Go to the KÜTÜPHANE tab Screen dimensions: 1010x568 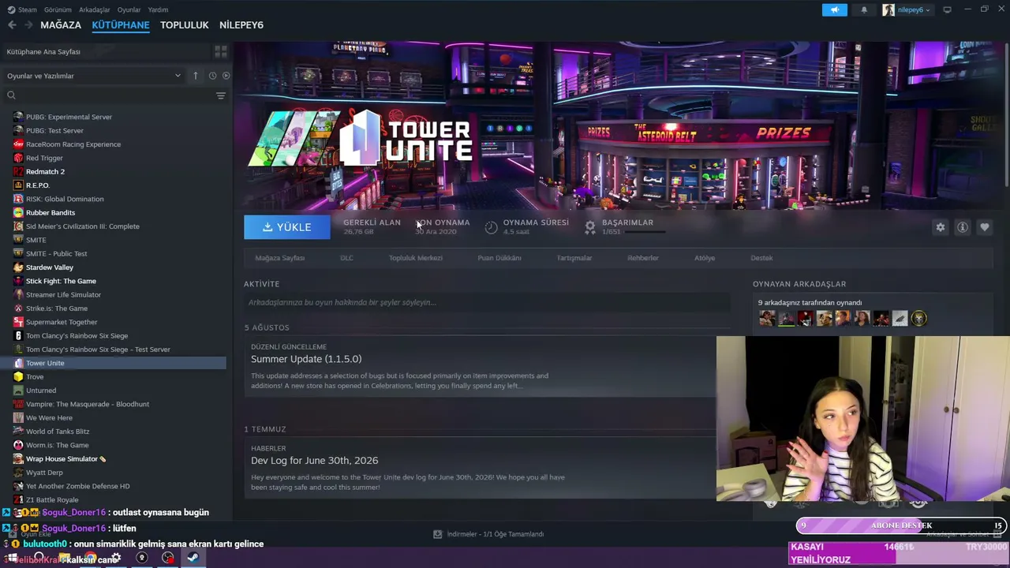tap(121, 25)
